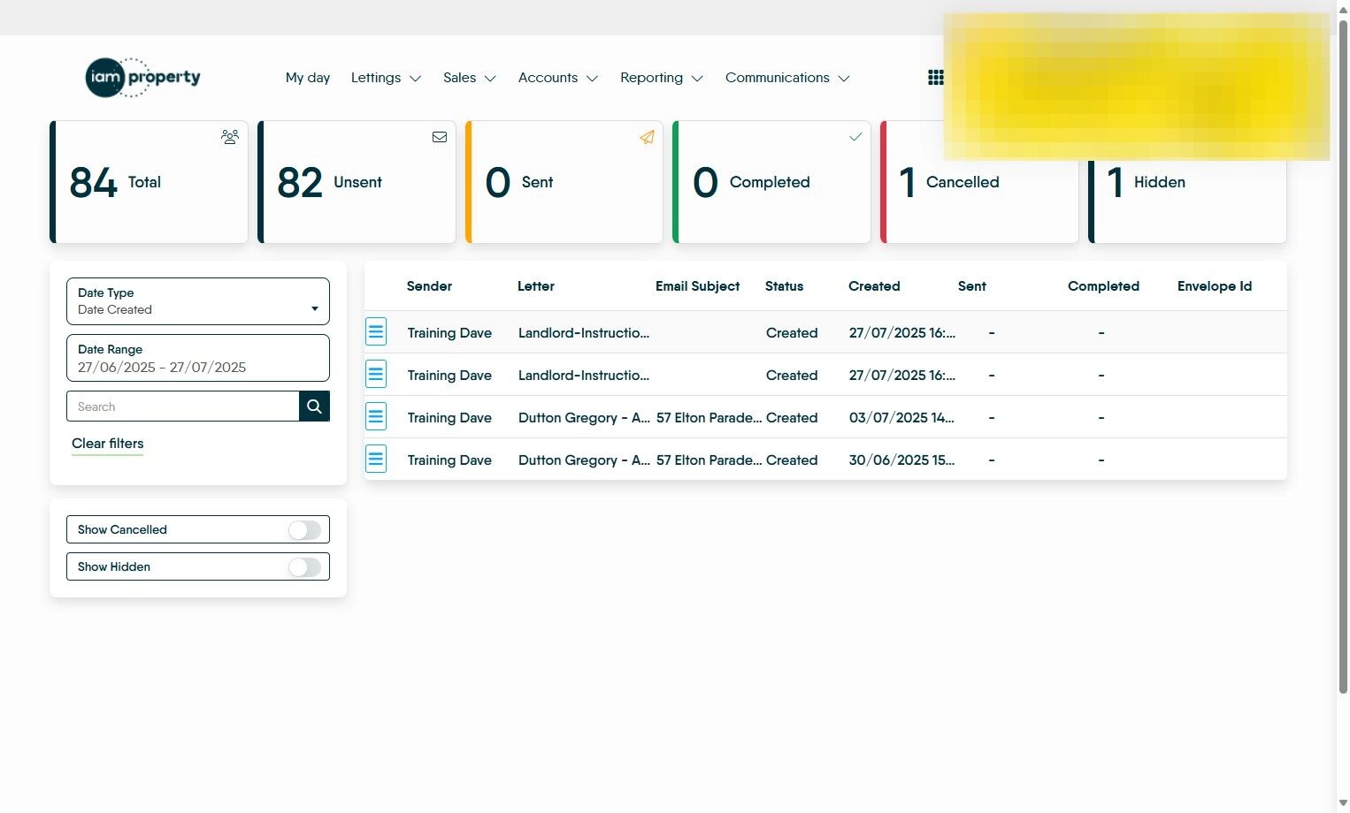Expand the Reporting menu
The height and width of the screenshot is (813, 1350).
662,78
